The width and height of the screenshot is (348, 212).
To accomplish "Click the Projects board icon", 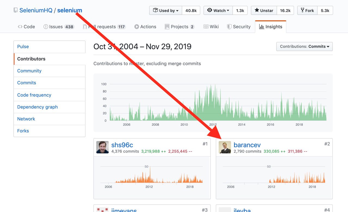I will [167, 27].
